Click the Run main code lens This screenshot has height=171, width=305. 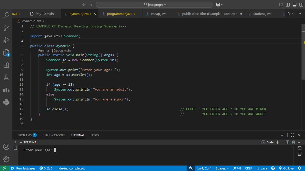coord(45,51)
